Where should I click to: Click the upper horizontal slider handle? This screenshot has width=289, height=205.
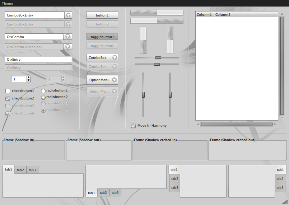pos(158,58)
